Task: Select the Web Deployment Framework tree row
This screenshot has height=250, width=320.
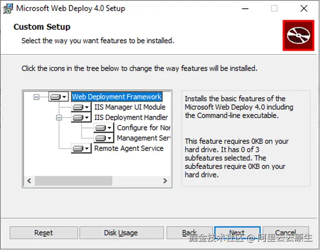Action: 117,97
